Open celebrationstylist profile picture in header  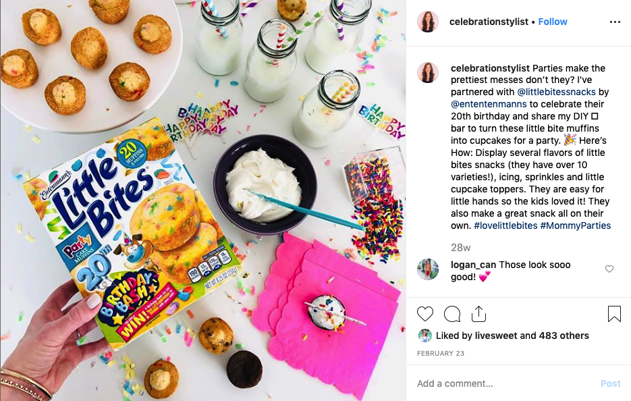(x=428, y=22)
